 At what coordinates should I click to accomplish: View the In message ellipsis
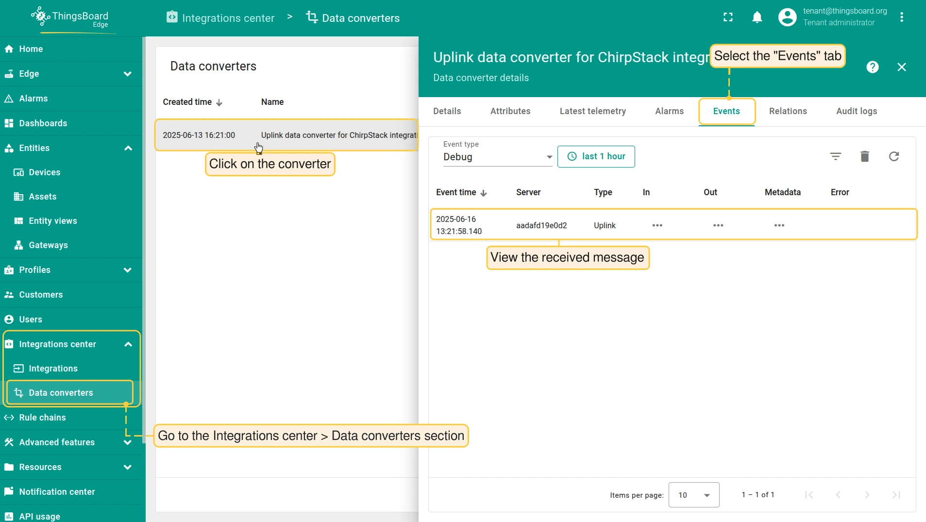coord(657,225)
